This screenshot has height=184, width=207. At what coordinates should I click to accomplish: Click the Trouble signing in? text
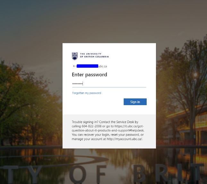tap(85, 122)
